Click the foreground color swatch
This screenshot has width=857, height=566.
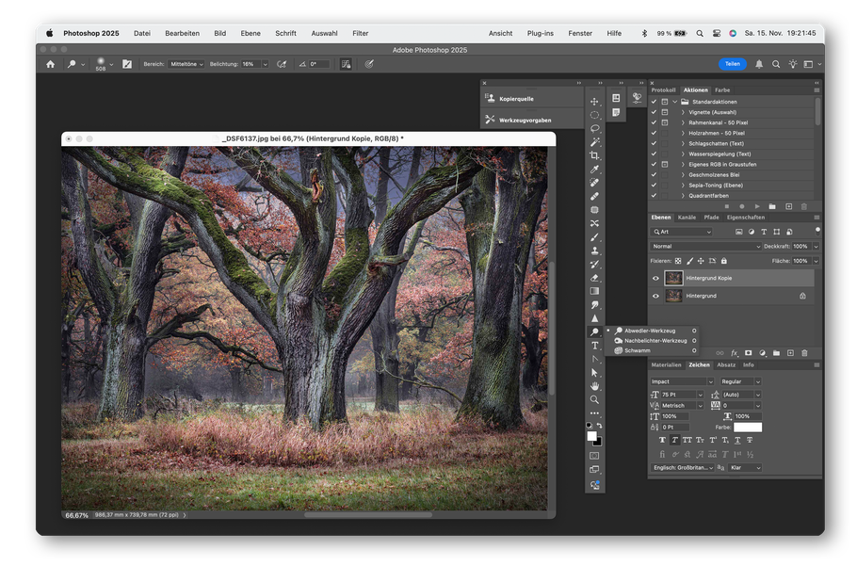click(x=591, y=436)
